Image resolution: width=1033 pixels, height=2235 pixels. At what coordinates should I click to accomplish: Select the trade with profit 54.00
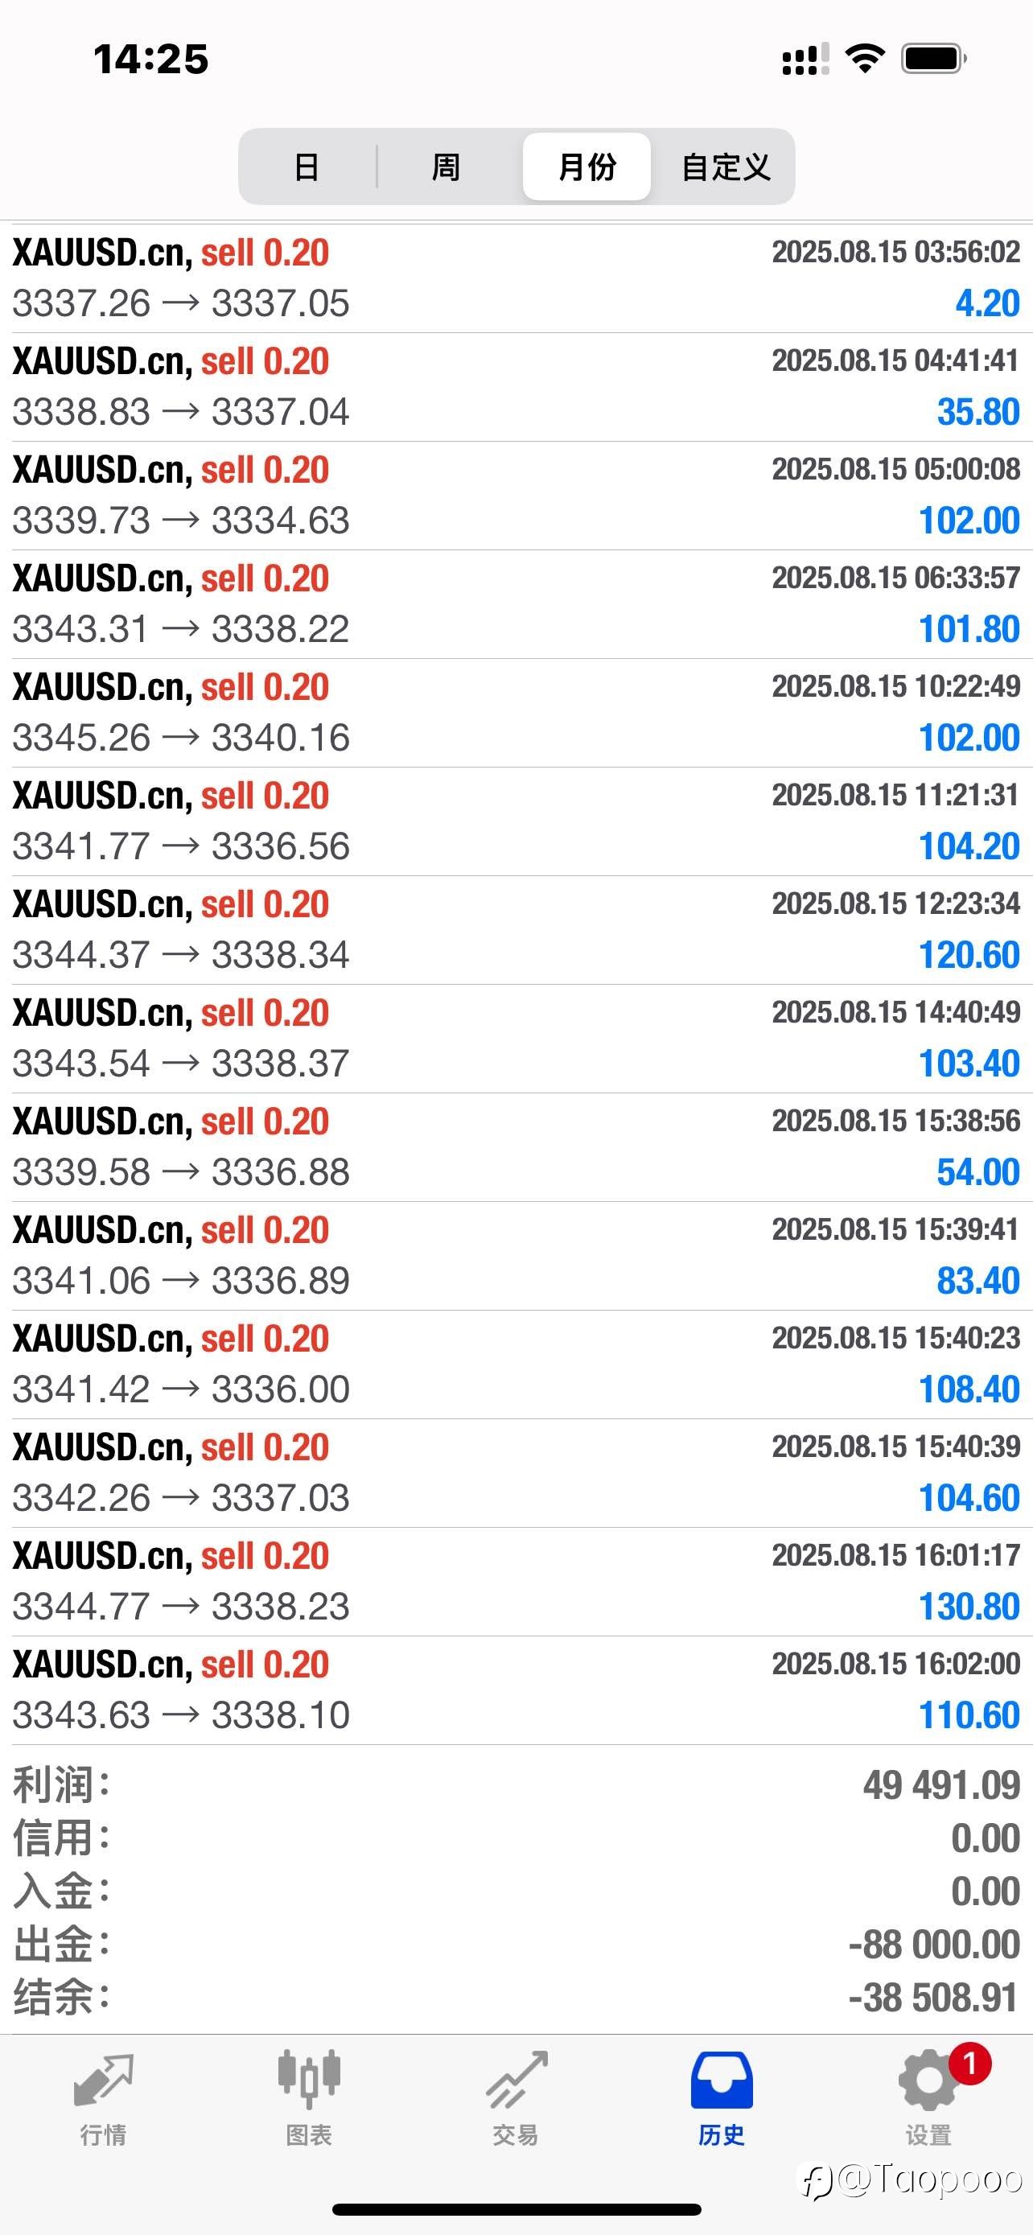pyautogui.click(x=516, y=1147)
